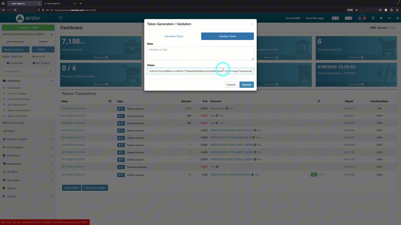
Task: Expand the Messages sidebar section
Action: coord(28,180)
